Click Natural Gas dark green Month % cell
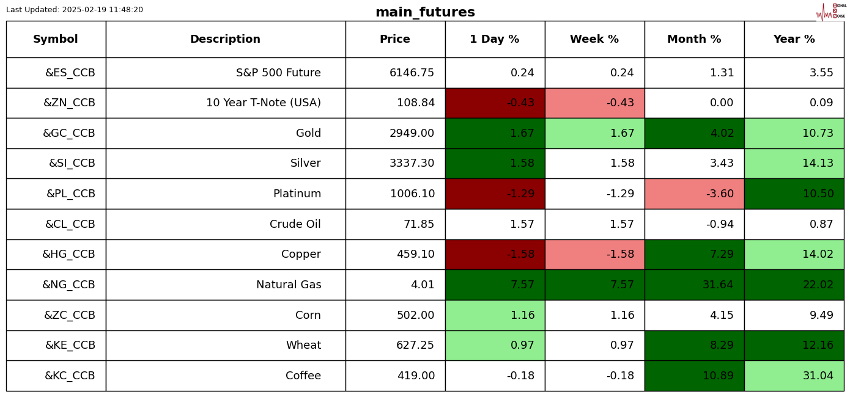This screenshot has width=850, height=397. tap(694, 285)
